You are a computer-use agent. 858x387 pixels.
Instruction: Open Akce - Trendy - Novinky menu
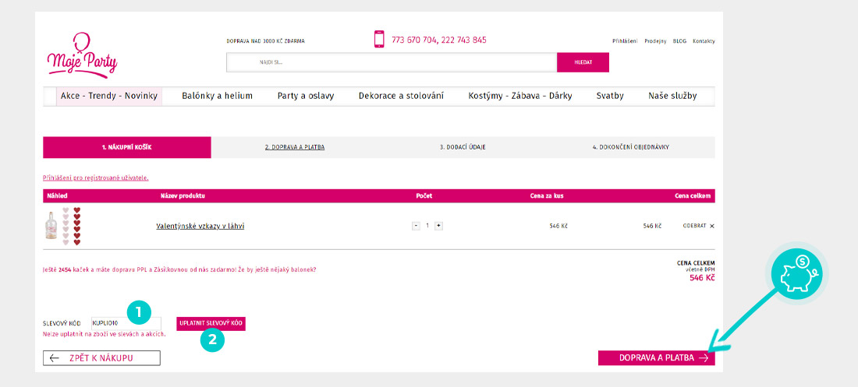(109, 96)
